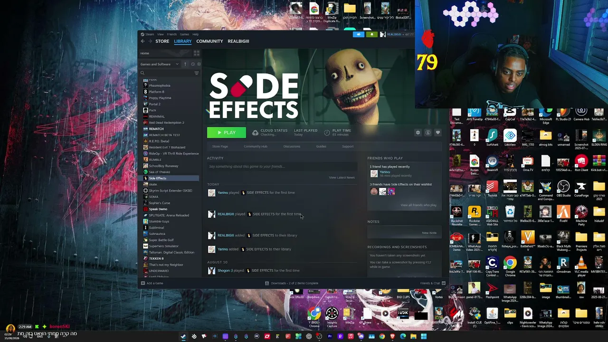Screen dimensions: 608x342
Task: Open Friends & Chat panel
Action: [433, 283]
